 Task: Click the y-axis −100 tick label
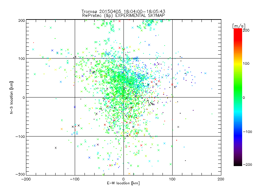tap(20, 136)
